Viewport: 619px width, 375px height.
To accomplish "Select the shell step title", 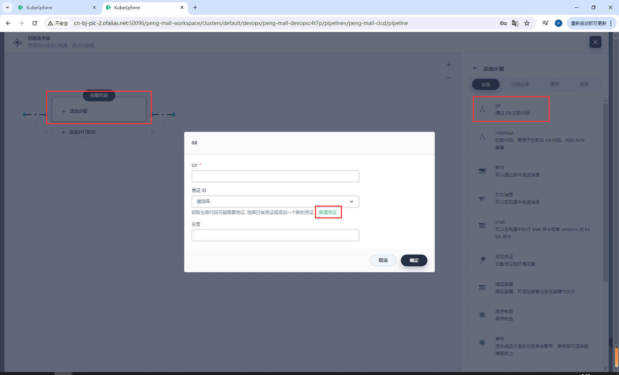I will 500,222.
